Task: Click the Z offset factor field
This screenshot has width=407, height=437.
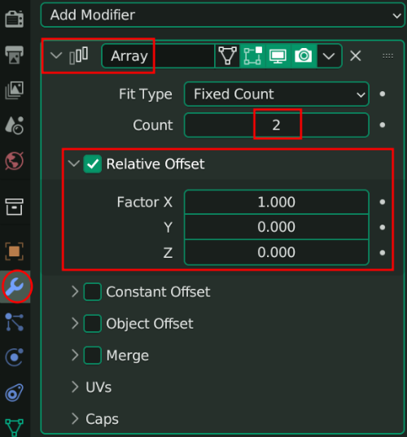Action: pyautogui.click(x=277, y=252)
